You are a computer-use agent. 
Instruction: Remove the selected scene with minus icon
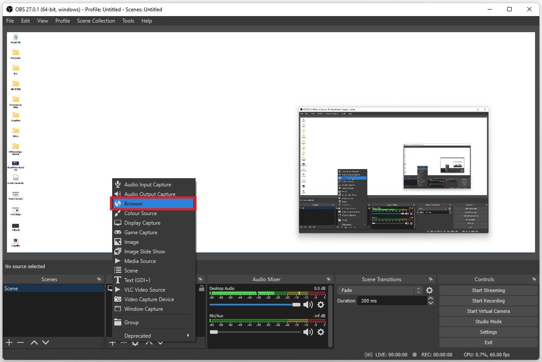click(x=20, y=342)
